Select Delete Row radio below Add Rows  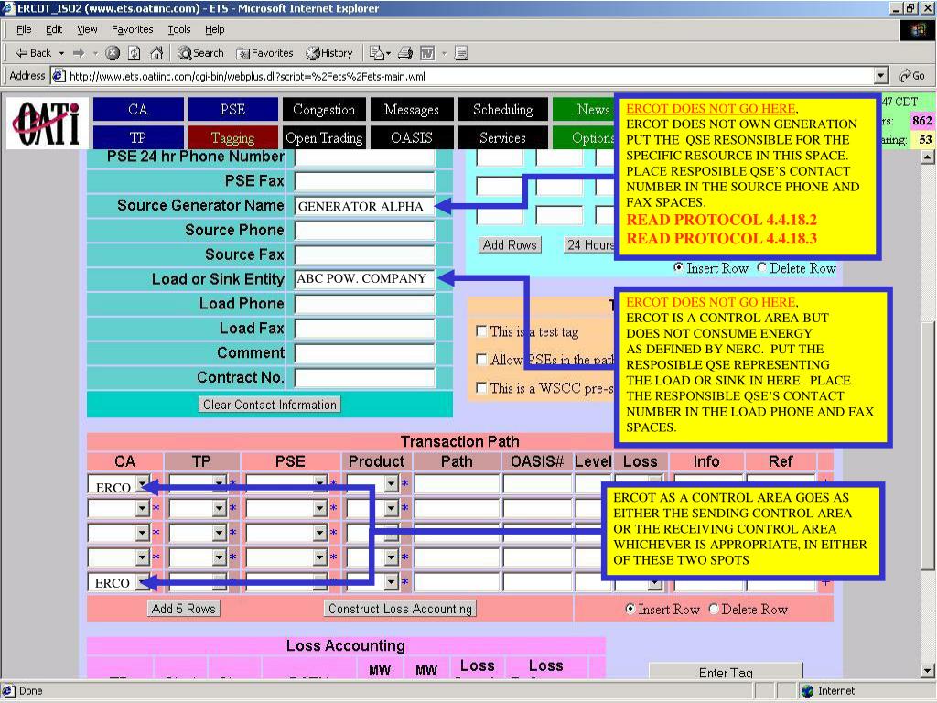coord(761,268)
